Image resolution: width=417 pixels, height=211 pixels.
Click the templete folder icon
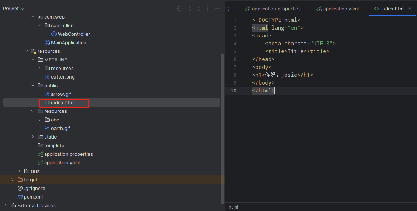[x=40, y=145]
